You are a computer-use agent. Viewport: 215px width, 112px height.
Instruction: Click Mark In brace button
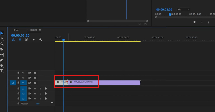(x=202, y=22)
